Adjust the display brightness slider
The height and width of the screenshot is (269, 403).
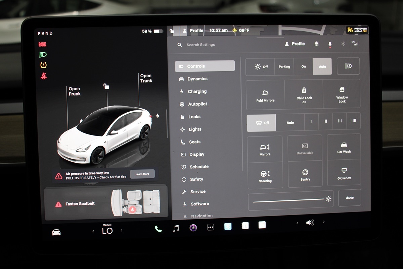(x=289, y=200)
